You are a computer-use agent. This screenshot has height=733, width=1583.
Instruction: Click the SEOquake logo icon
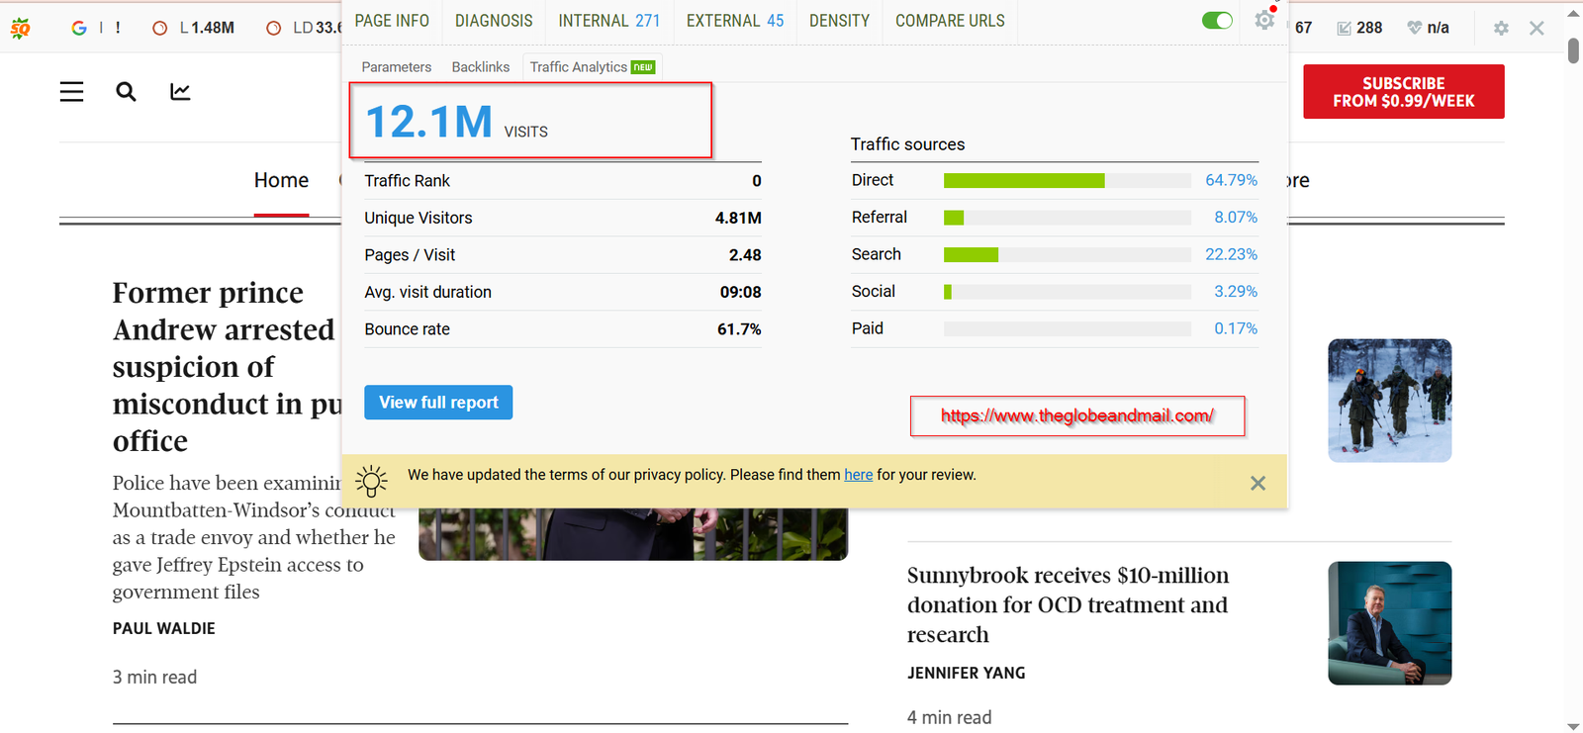click(x=20, y=28)
